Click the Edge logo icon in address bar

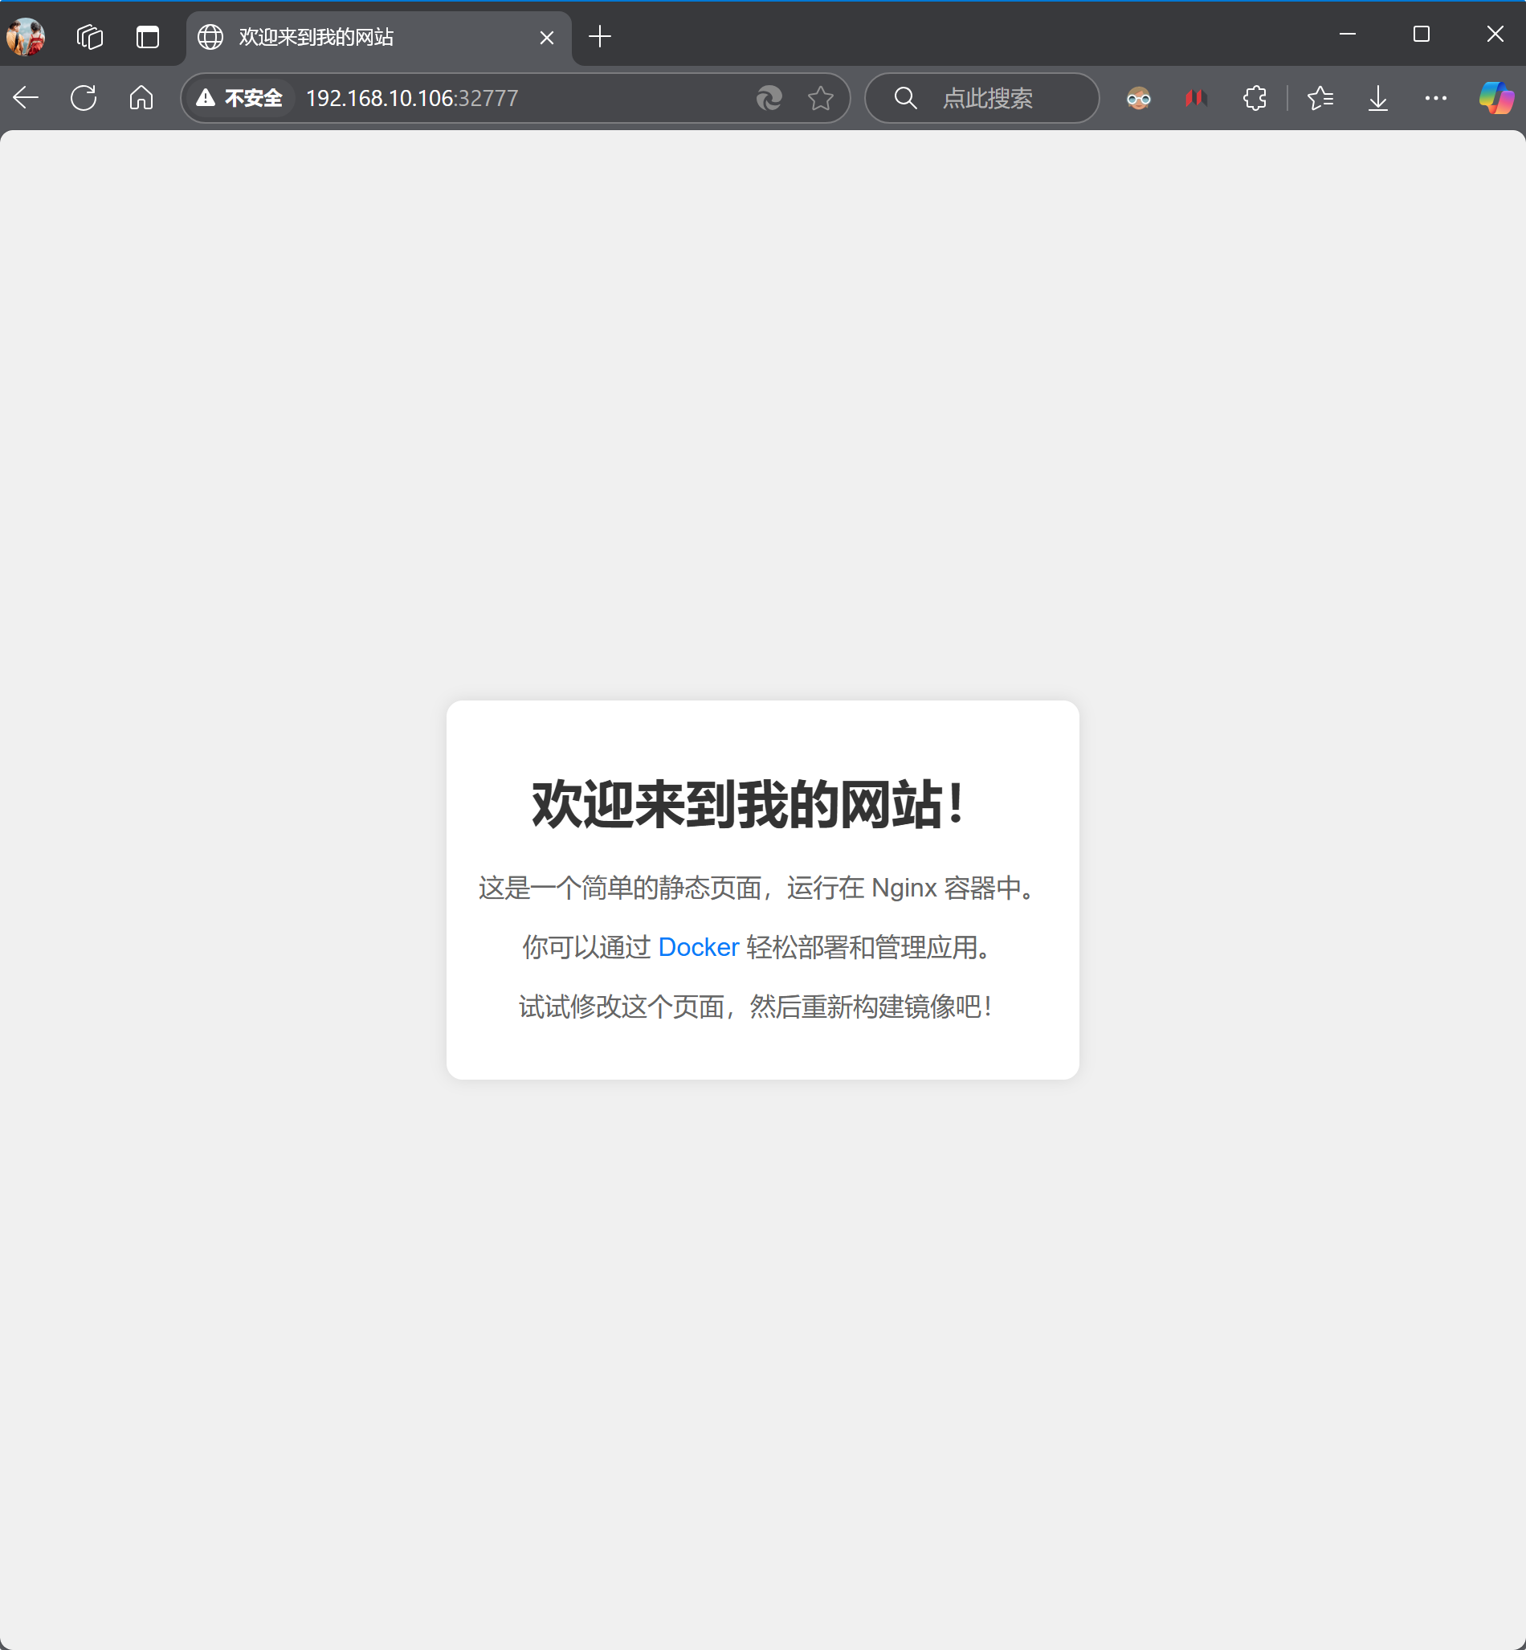click(769, 98)
